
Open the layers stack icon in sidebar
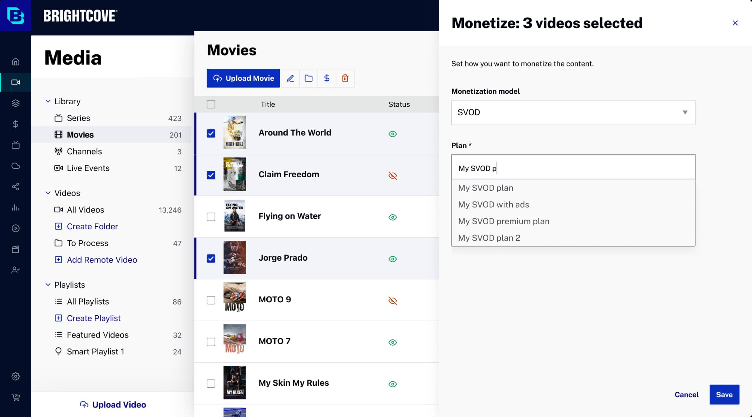coord(16,103)
